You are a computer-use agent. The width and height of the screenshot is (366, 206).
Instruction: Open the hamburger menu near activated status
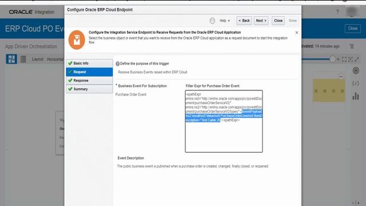point(352,46)
